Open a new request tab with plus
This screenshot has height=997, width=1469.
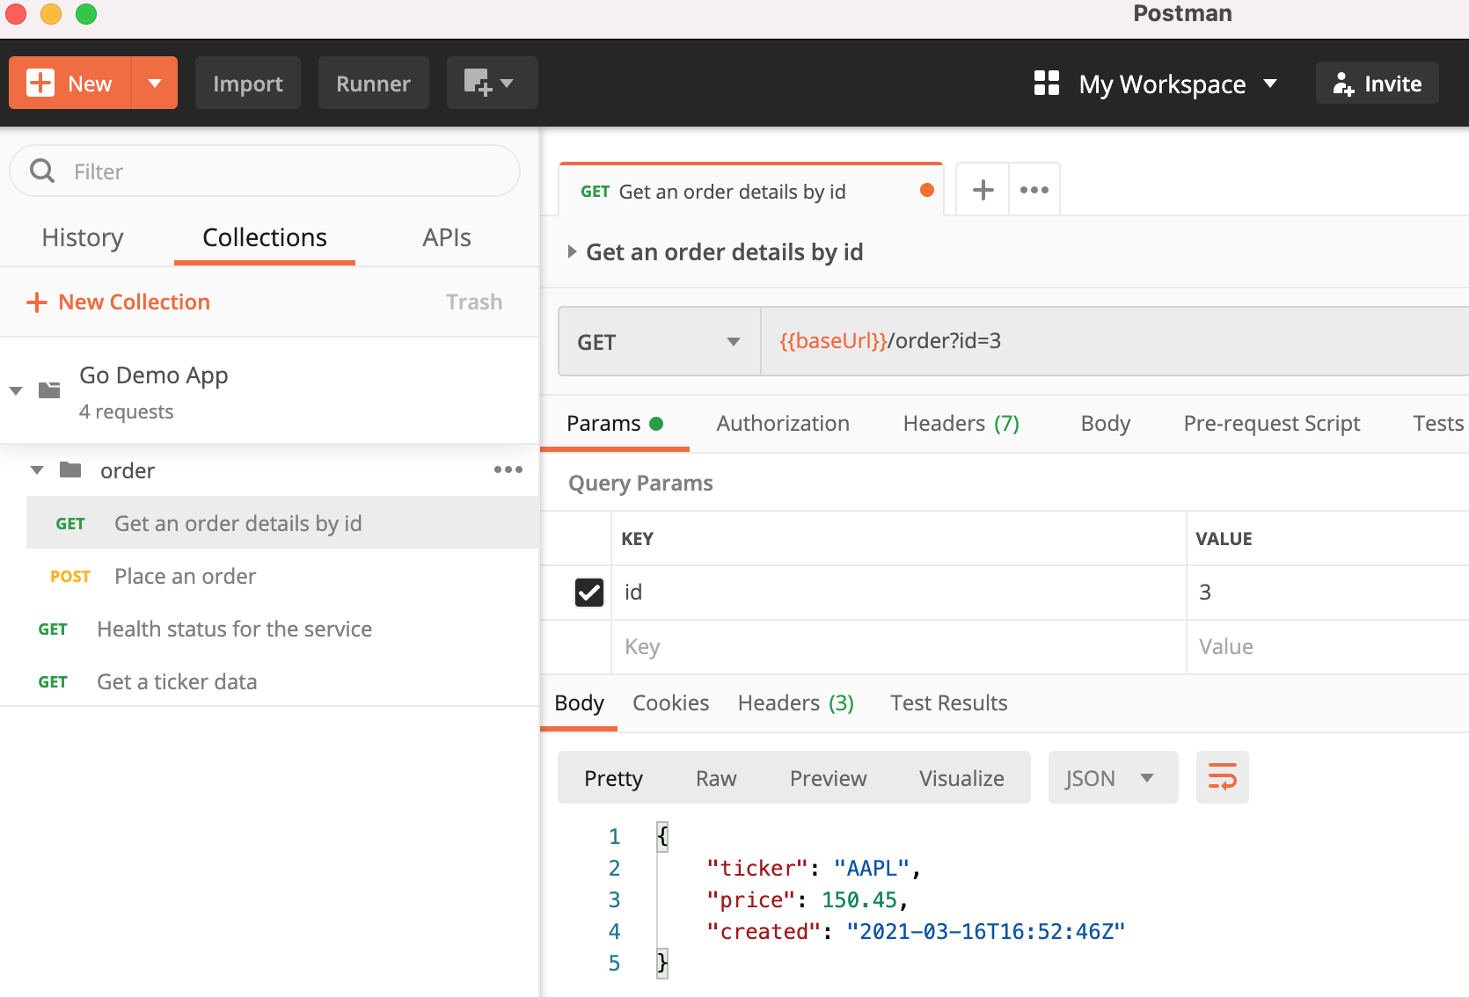983,189
